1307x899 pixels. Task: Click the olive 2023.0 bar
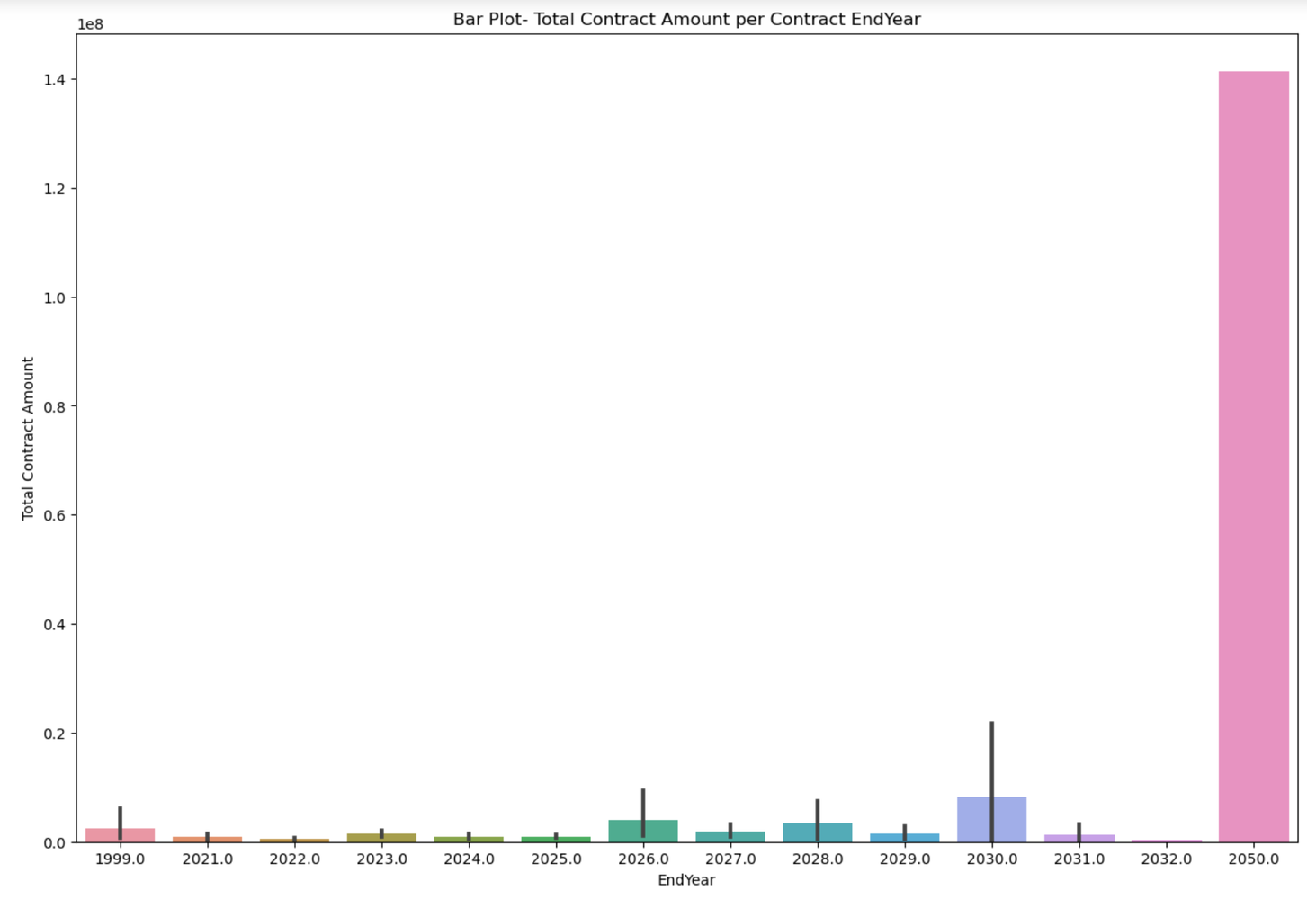[x=396, y=838]
